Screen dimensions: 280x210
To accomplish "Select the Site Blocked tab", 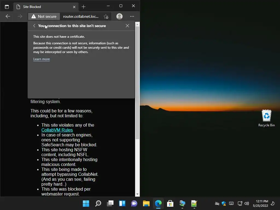I will click(x=46, y=7).
